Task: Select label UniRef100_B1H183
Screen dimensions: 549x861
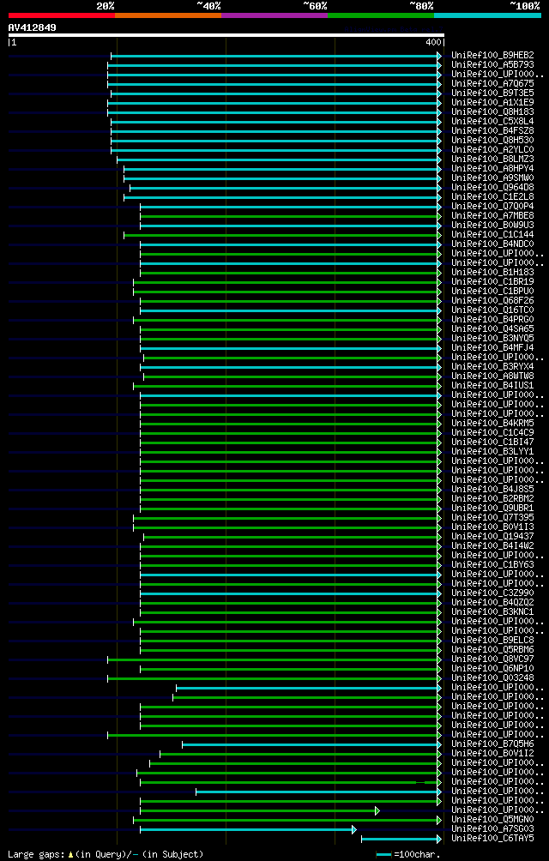Action: (492, 272)
